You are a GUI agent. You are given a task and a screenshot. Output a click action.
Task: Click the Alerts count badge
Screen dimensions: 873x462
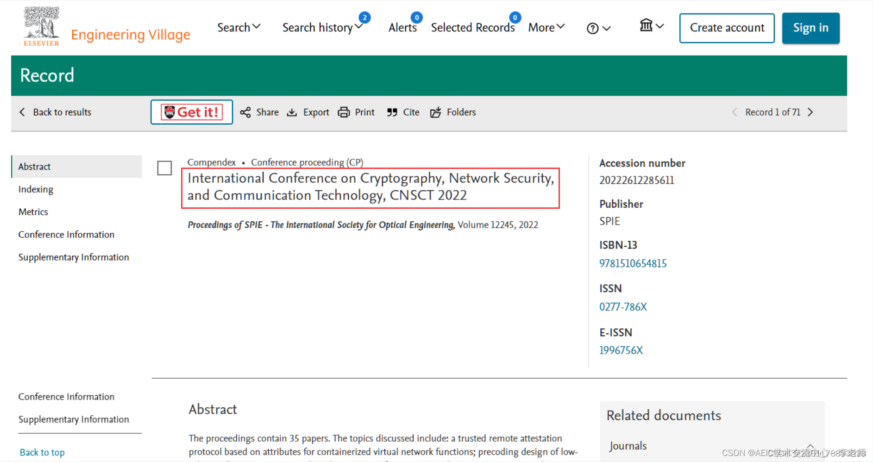pos(417,18)
